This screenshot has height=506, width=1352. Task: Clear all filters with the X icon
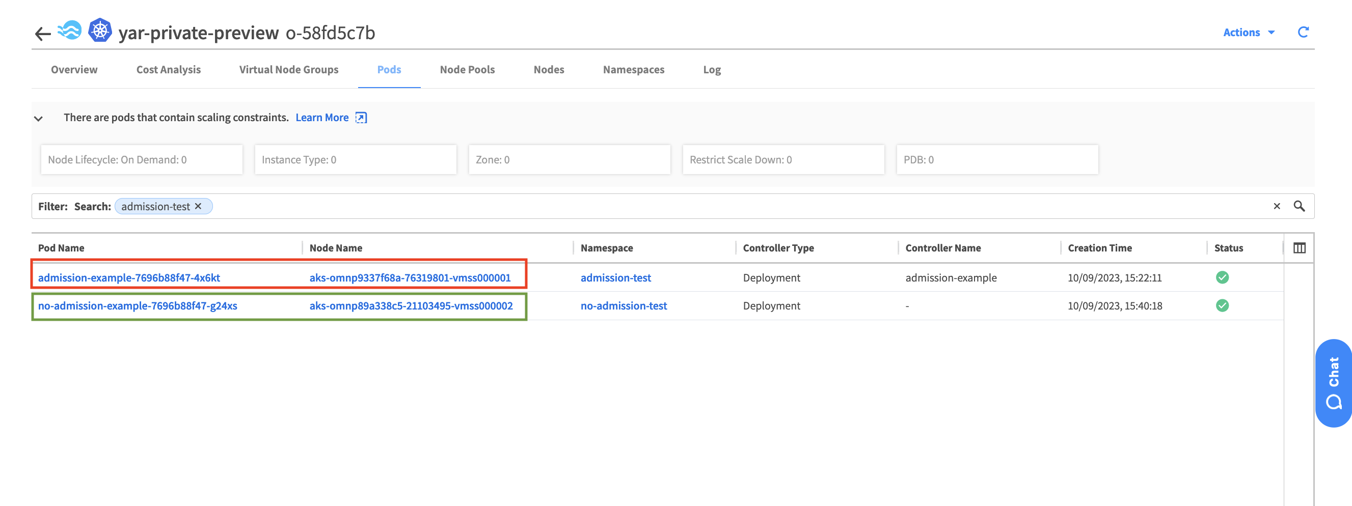click(1277, 206)
